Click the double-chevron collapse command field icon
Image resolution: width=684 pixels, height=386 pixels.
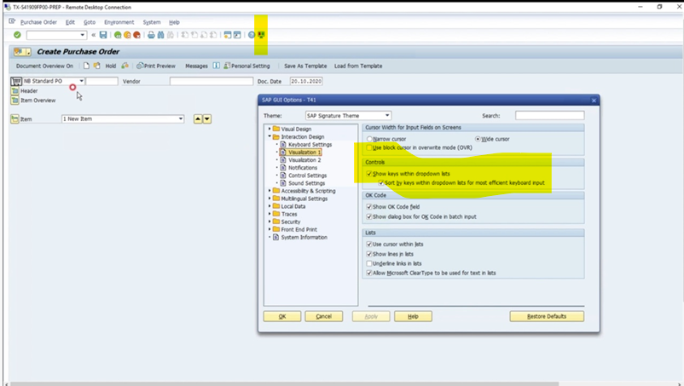tap(93, 35)
